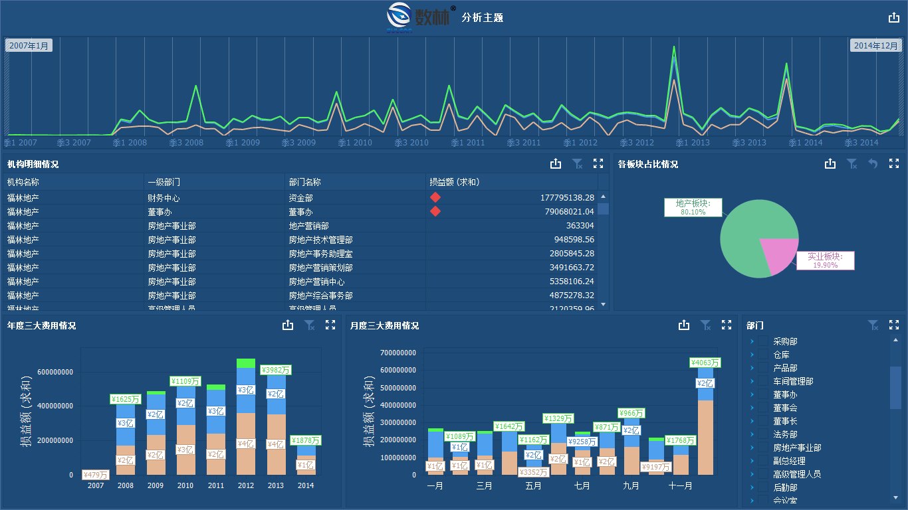This screenshot has width=908, height=510.
Task: Expand the 车间管理部 tree node arrow
Action: pos(752,381)
